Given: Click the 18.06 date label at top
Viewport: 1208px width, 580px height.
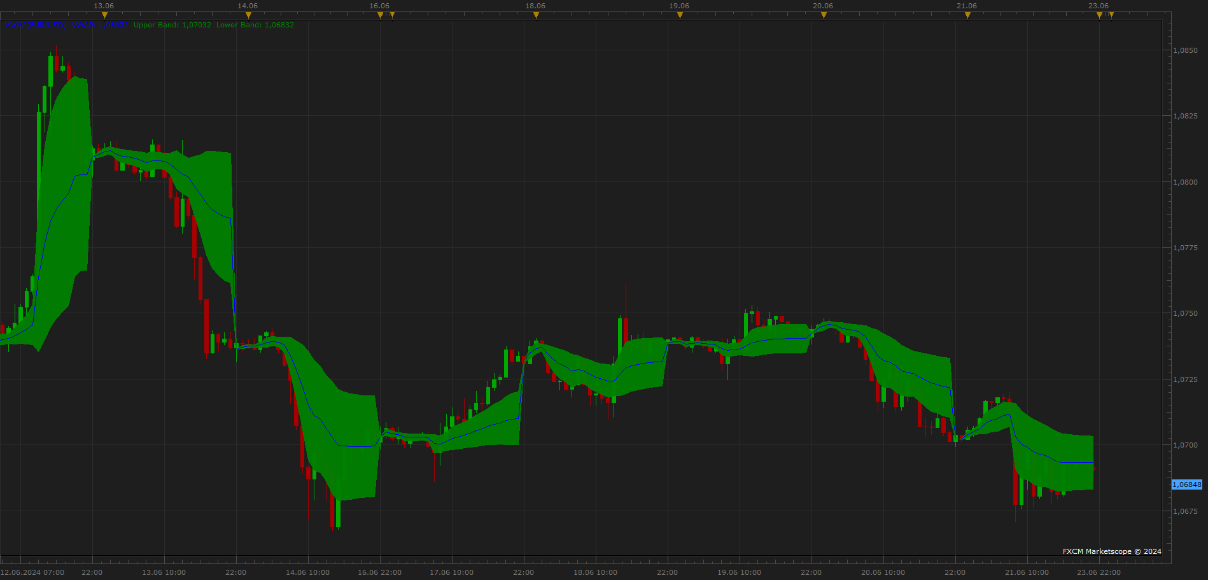Looking at the screenshot, I should (535, 6).
